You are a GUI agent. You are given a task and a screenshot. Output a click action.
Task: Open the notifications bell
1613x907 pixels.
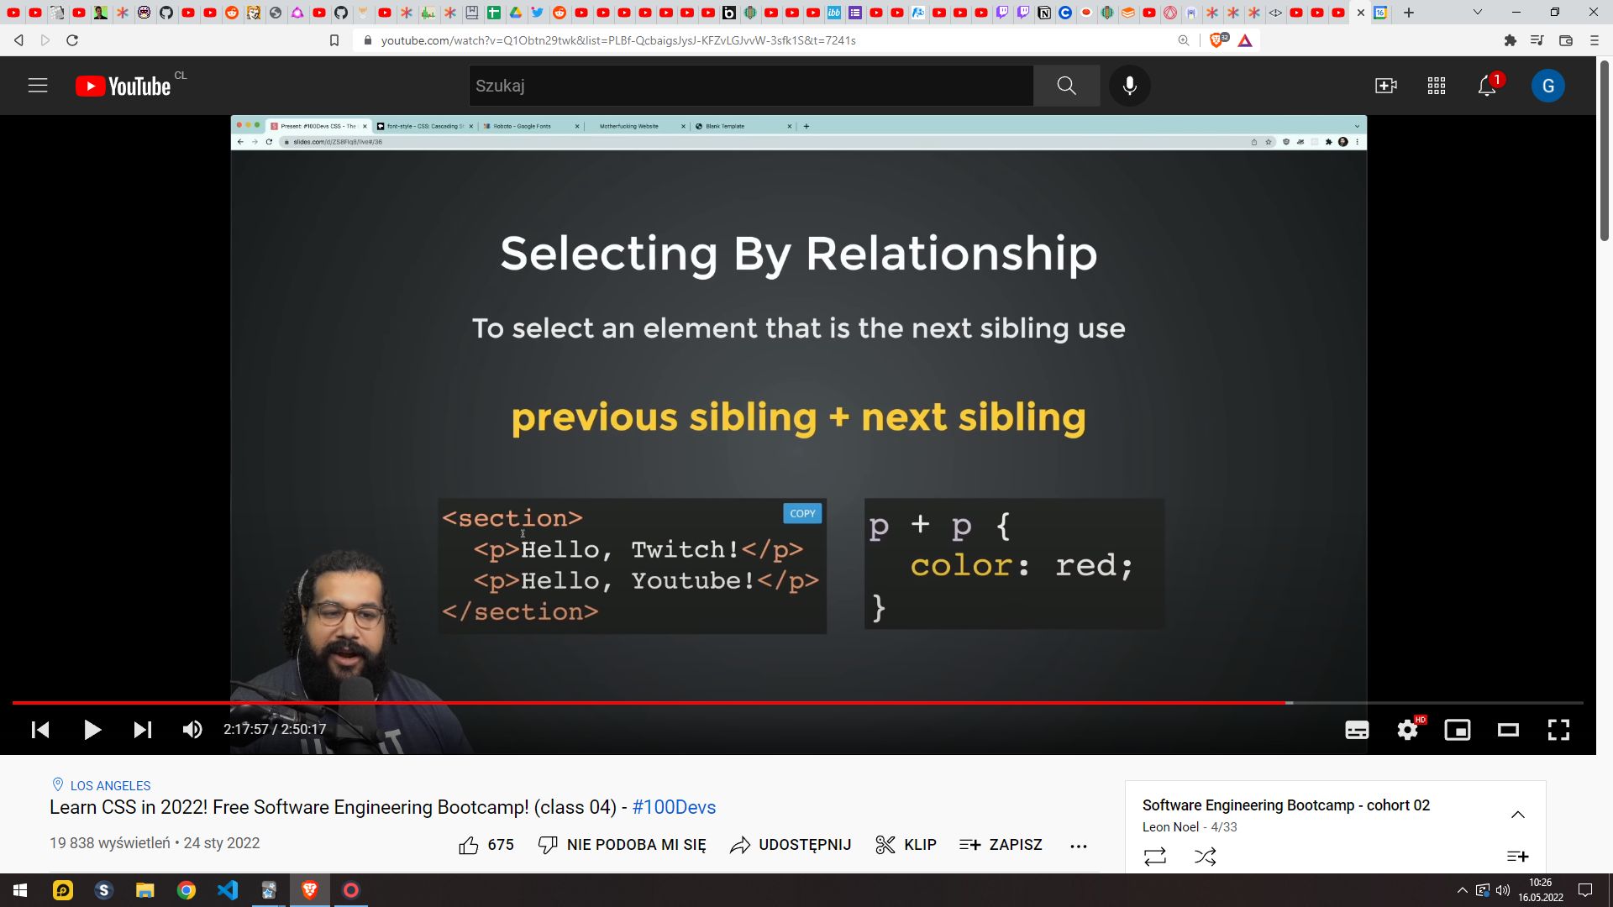click(1486, 86)
